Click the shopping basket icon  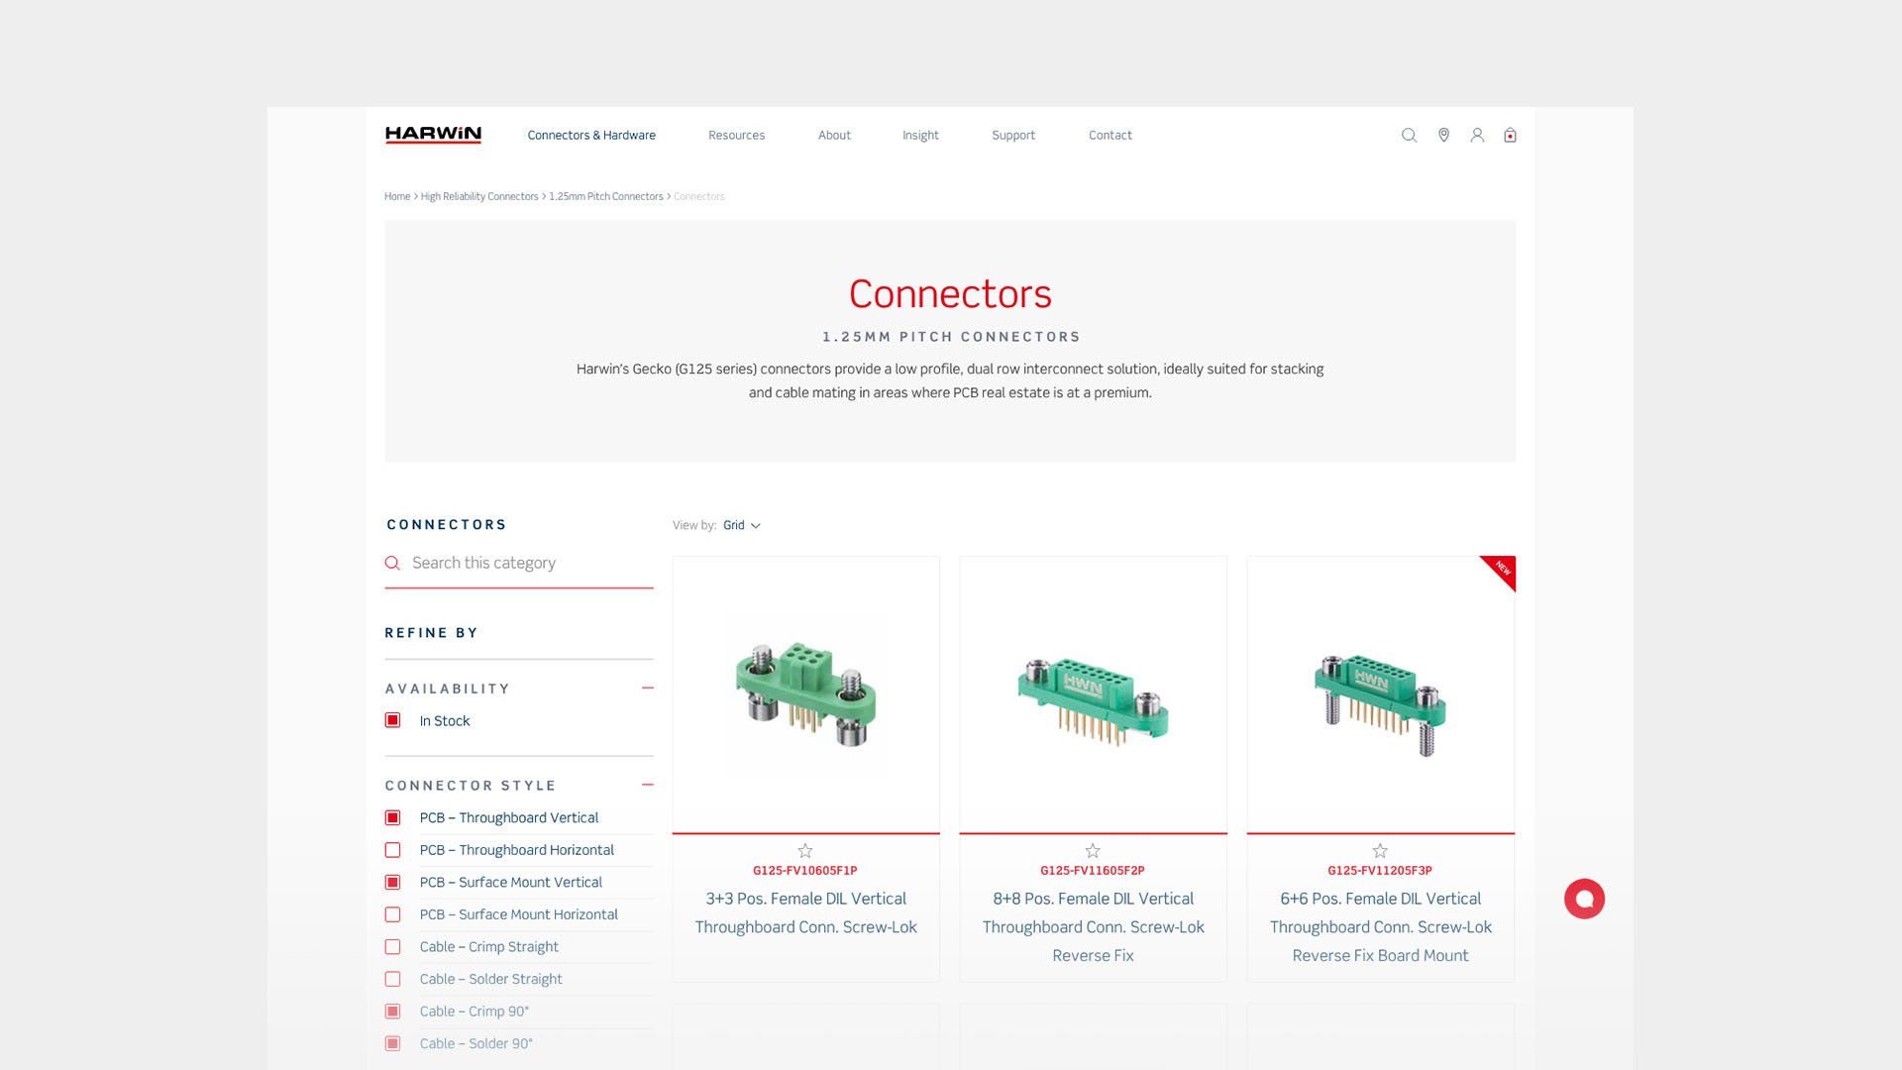click(1510, 135)
